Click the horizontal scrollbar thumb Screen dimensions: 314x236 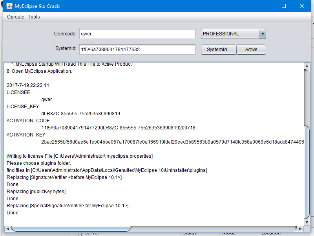(x=71, y=229)
